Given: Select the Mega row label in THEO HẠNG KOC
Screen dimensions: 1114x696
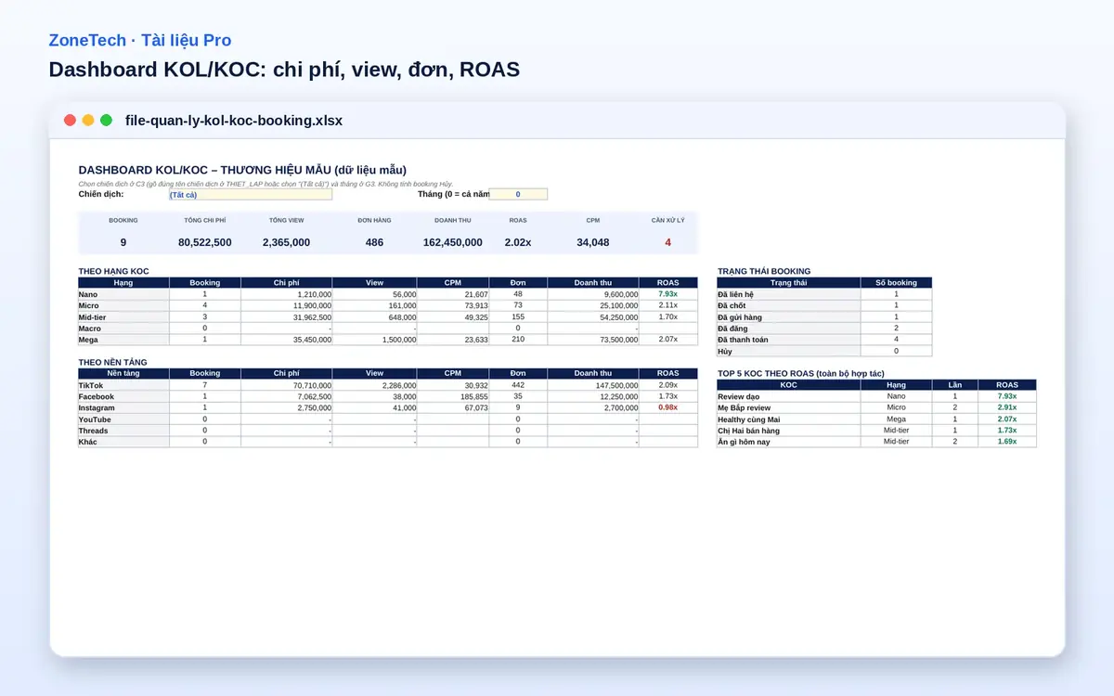Looking at the screenshot, I should [123, 340].
